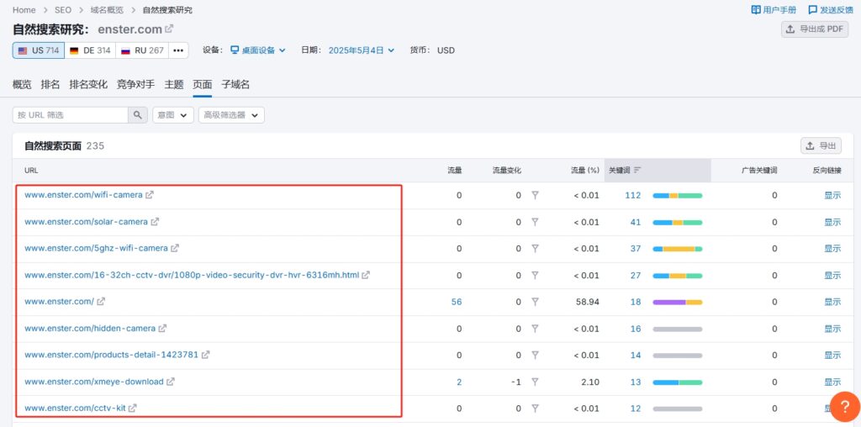861x427 pixels.
Task: Open external link for xmeye-download URL
Action: [171, 382]
